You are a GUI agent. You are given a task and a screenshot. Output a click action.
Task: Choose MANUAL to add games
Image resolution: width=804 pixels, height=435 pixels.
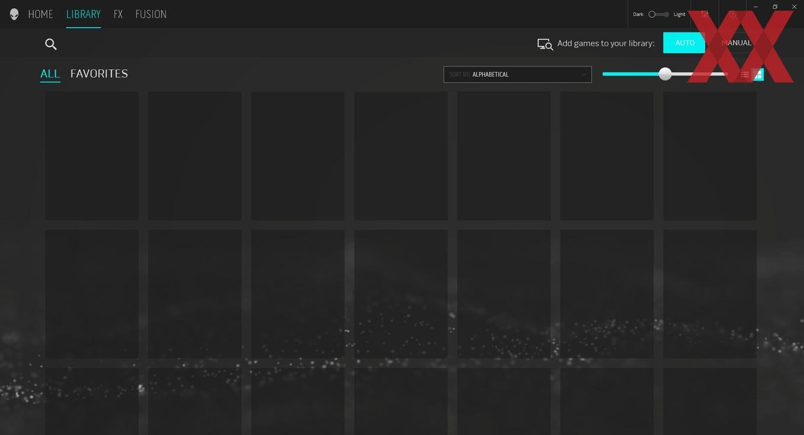pyautogui.click(x=737, y=43)
